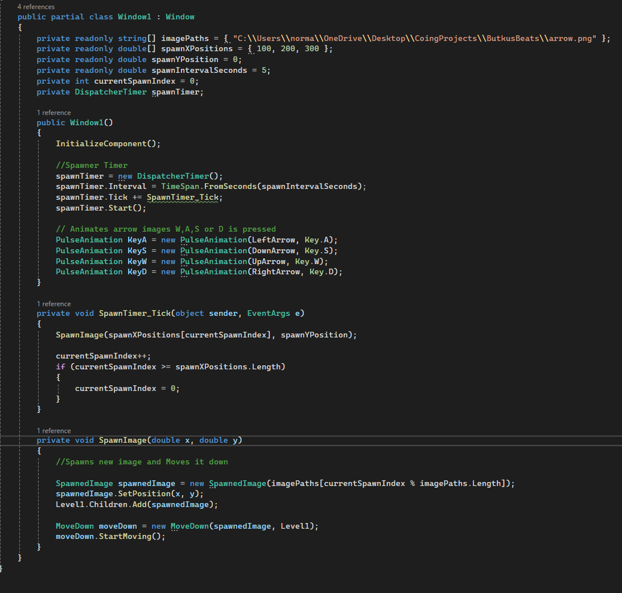The height and width of the screenshot is (593, 622).
Task: Click the "partial" keyword in the class declaration
Action: tap(68, 17)
